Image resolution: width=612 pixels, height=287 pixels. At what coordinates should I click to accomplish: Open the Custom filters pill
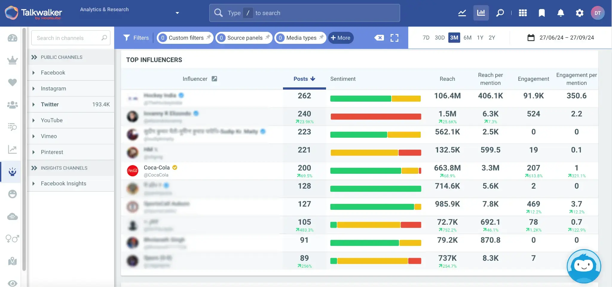coord(185,38)
